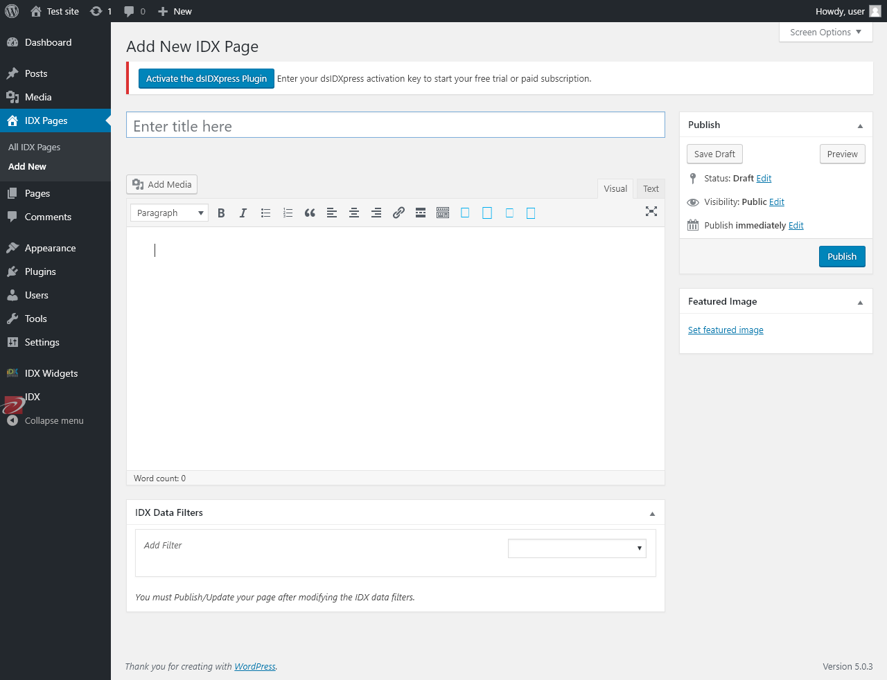The width and height of the screenshot is (887, 680).
Task: Align text left
Action: click(332, 213)
